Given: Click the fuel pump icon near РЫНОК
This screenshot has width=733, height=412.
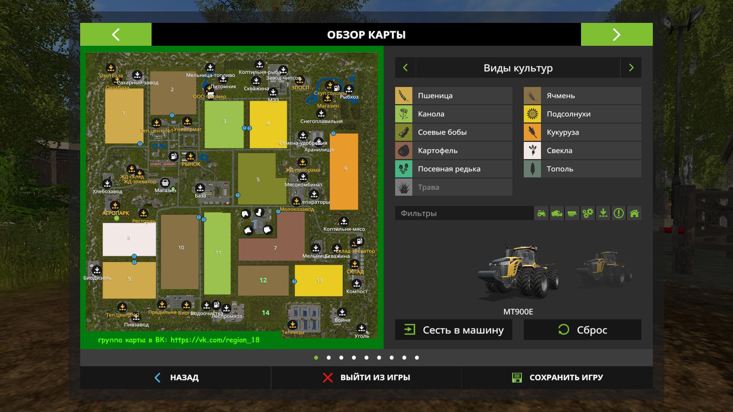Looking at the screenshot, I should pos(173,156).
